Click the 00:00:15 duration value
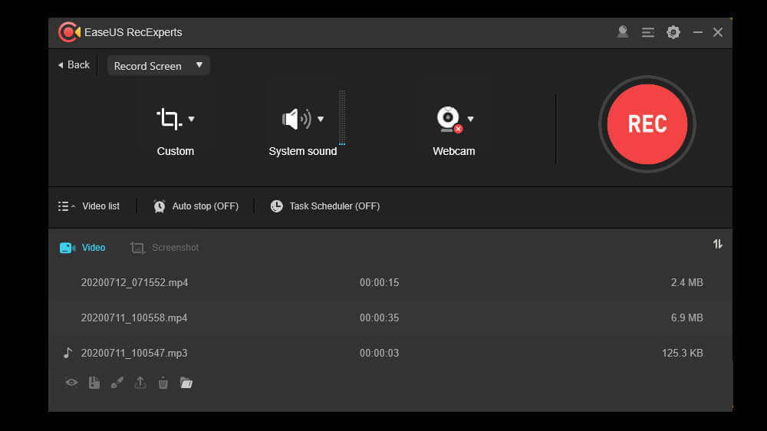Screen dimensions: 767x431 pyautogui.click(x=379, y=283)
